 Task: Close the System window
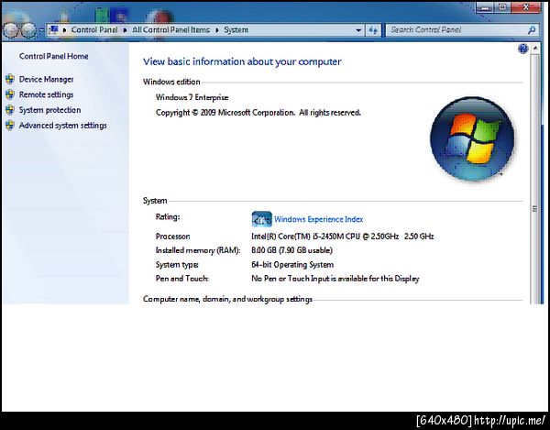[526, 7]
